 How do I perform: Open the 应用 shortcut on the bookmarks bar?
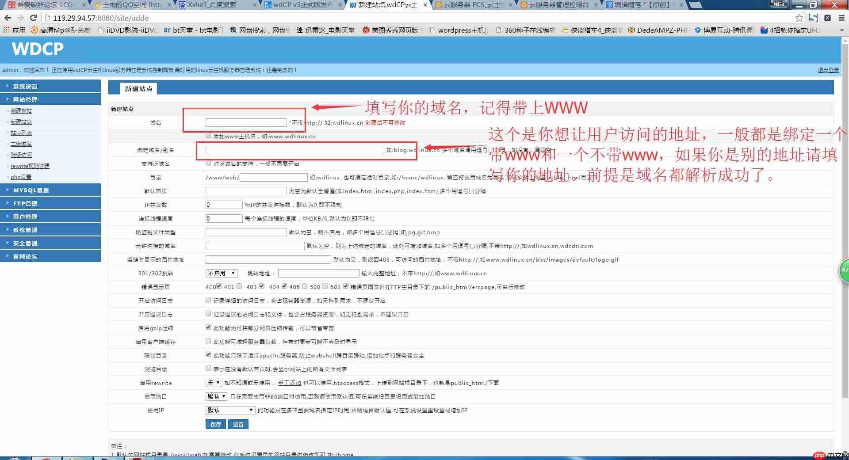click(17, 30)
